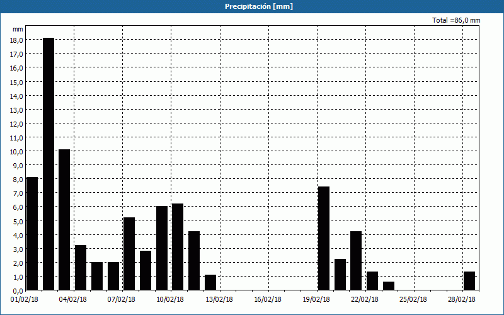Pick the '1,0' y-axis label
The height and width of the screenshot is (315, 504).
coord(18,277)
